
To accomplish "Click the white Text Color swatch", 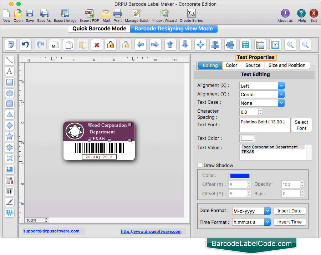I will coord(247,138).
